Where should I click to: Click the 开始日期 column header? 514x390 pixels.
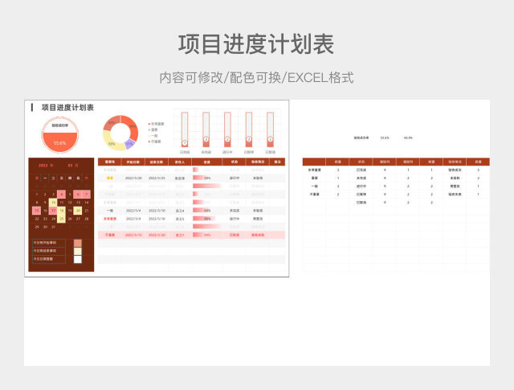(133, 162)
